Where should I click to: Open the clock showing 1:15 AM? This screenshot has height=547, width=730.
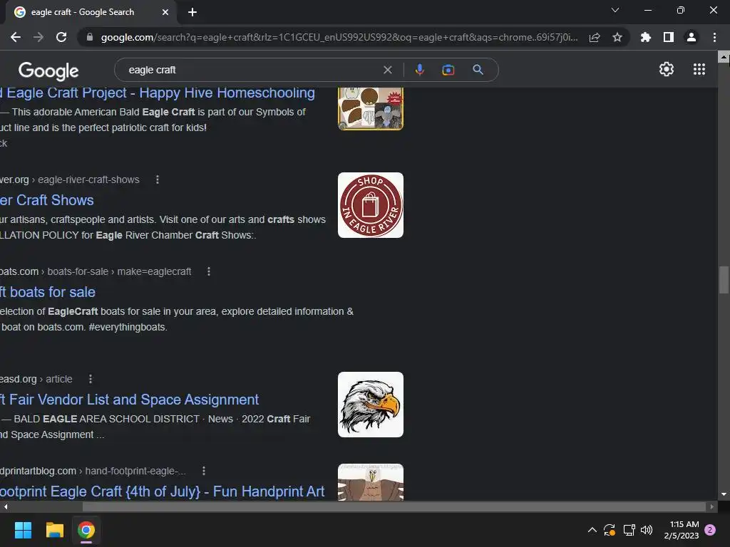click(682, 530)
